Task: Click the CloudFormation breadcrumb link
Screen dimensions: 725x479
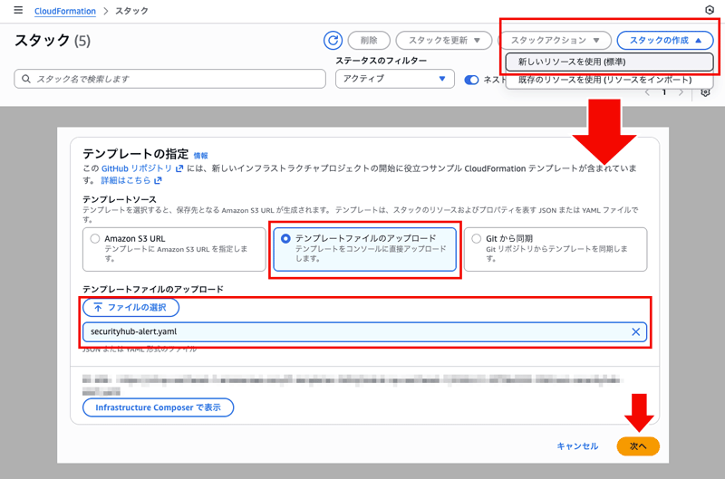Action: (64, 11)
